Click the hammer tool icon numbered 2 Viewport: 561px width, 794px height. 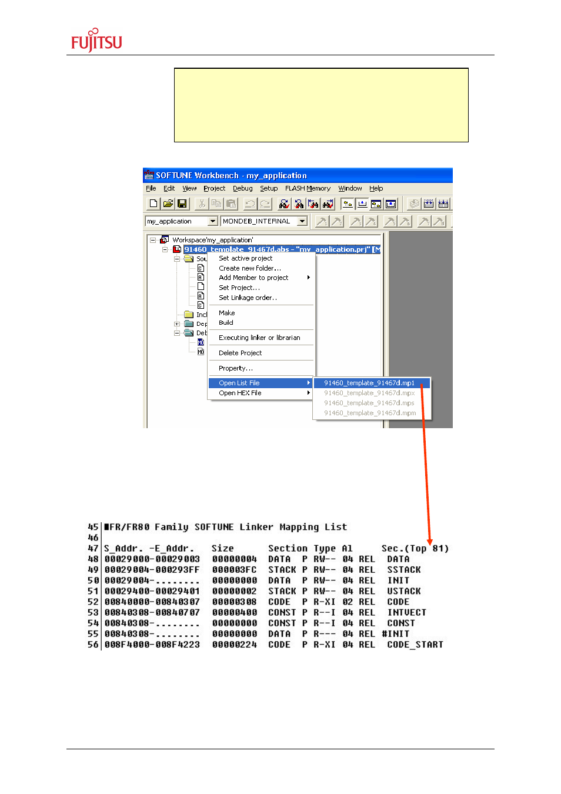336,222
